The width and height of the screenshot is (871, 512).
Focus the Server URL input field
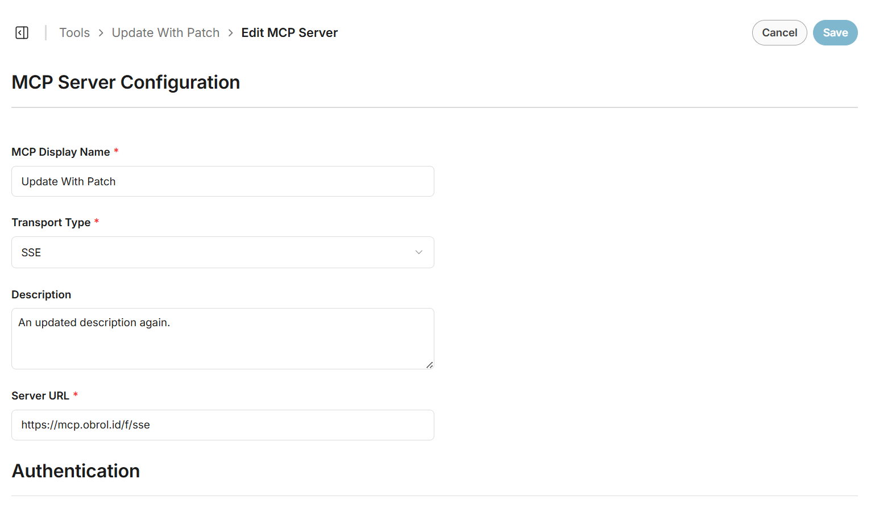pyautogui.click(x=222, y=425)
